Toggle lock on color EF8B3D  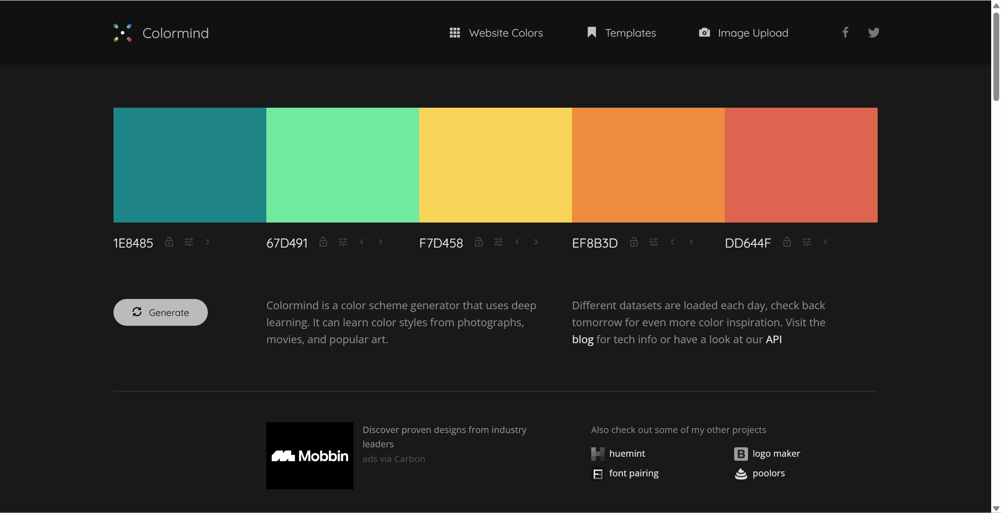coord(634,242)
